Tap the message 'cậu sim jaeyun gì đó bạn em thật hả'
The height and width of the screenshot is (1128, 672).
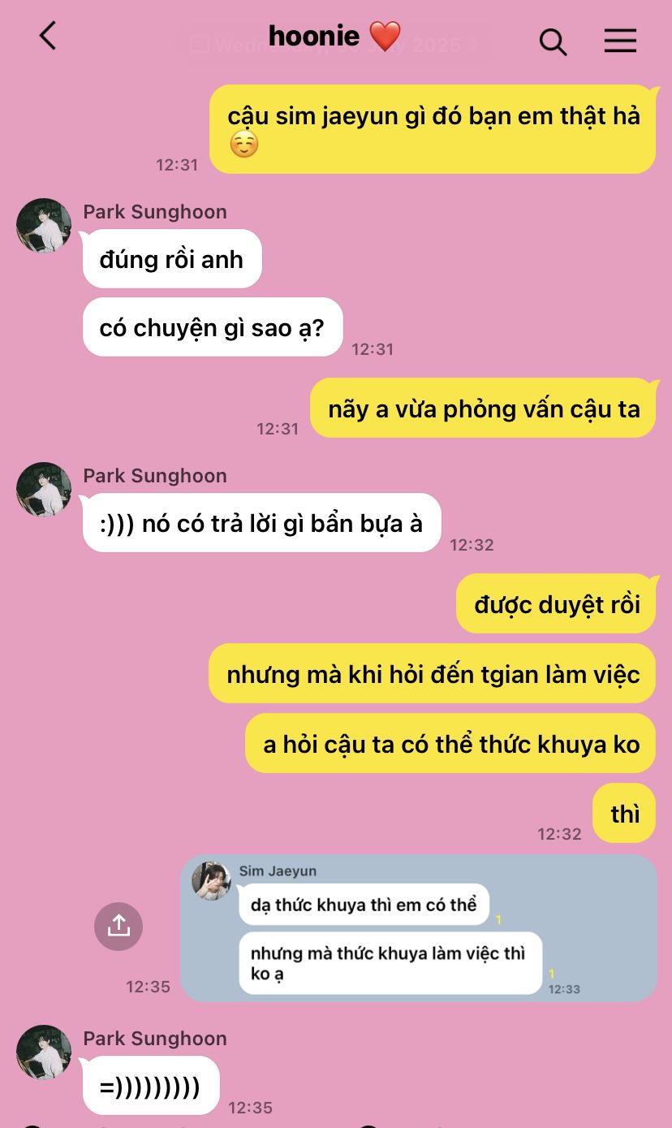click(433, 129)
